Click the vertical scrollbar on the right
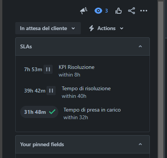 (x=161, y=79)
